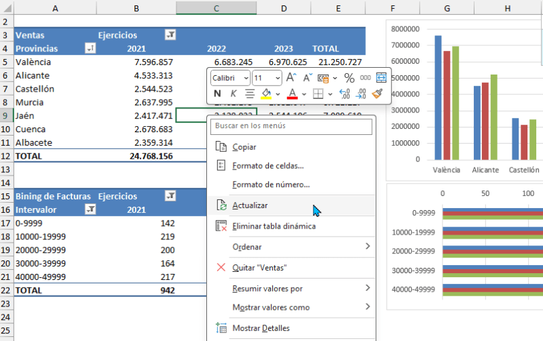Select Actualizar to refresh pivot table
The width and height of the screenshot is (543, 341).
(x=291, y=205)
